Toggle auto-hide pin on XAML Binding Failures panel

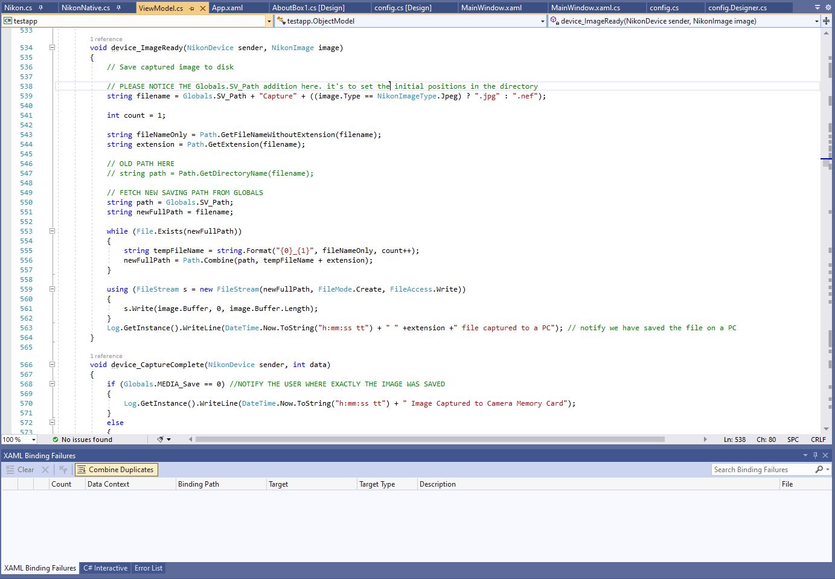(x=815, y=455)
